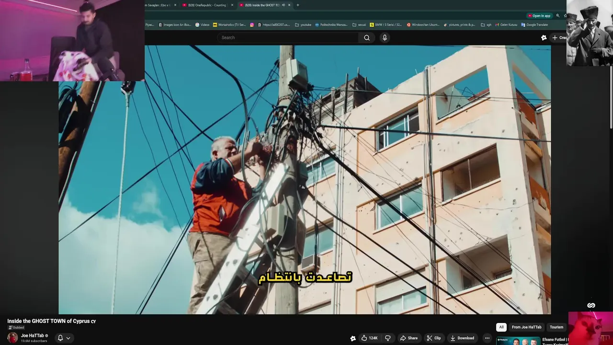Open the youtube bookmarks folder

(303, 25)
